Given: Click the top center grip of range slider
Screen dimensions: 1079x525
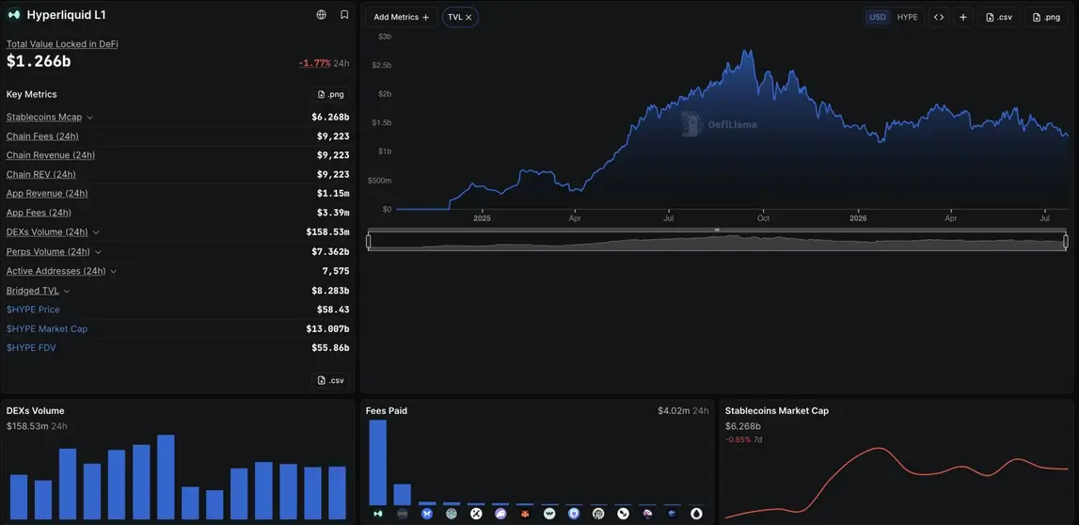Looking at the screenshot, I should [x=717, y=230].
